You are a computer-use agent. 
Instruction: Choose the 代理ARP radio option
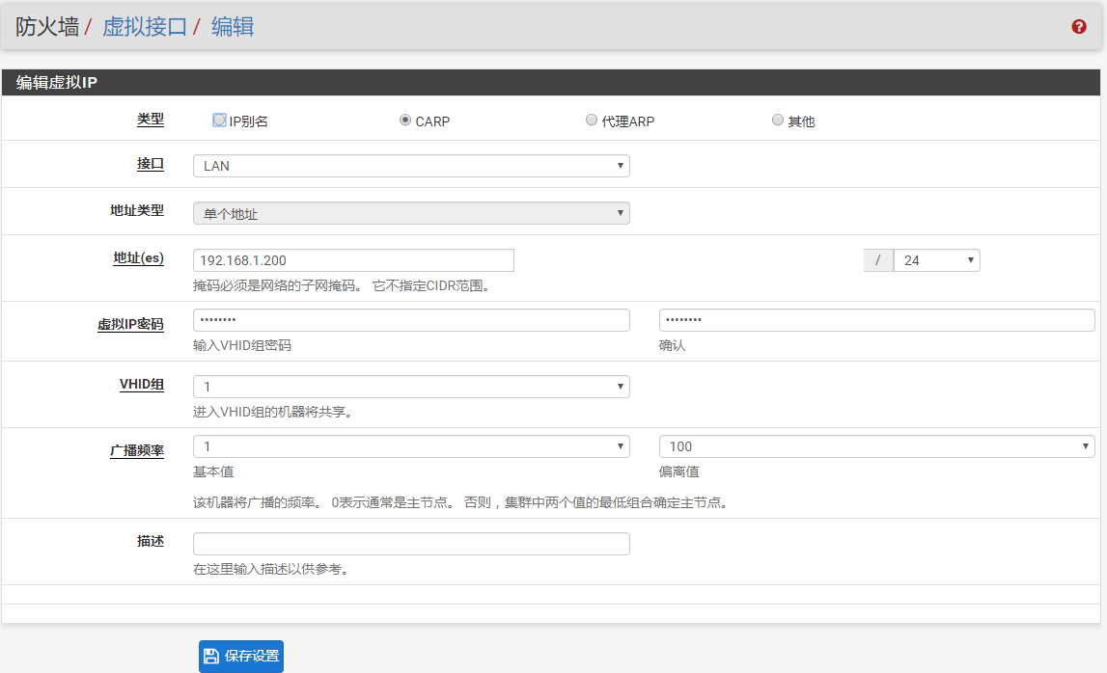click(x=592, y=120)
